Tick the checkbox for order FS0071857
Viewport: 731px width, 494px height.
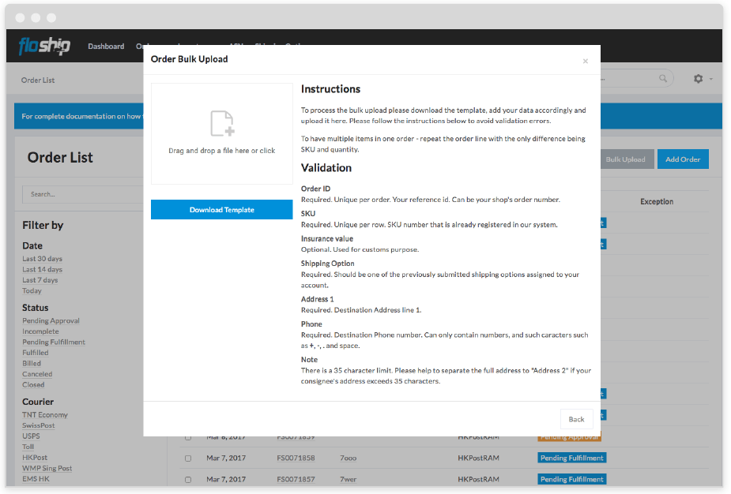coord(188,479)
